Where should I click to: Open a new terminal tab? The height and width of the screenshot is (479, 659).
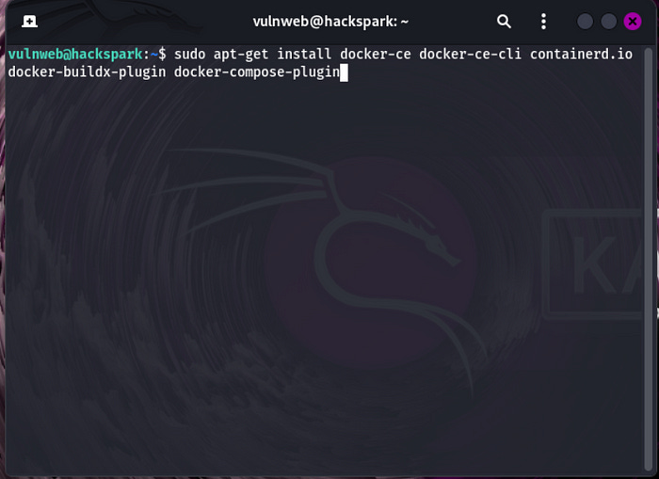pyautogui.click(x=29, y=22)
